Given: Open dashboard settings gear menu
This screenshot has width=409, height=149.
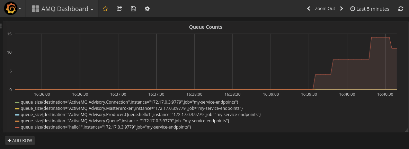Looking at the screenshot, I should pyautogui.click(x=147, y=9).
